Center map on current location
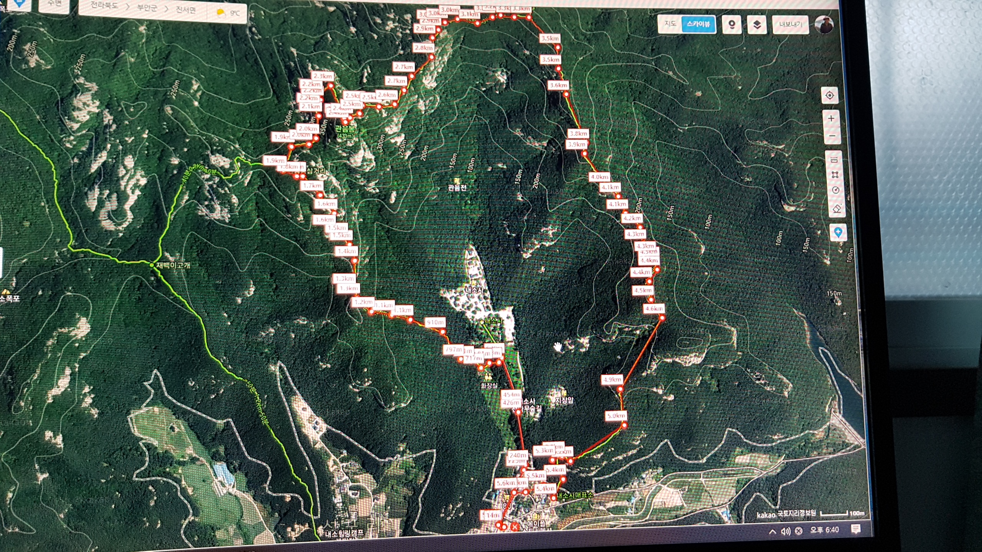 pyautogui.click(x=829, y=95)
